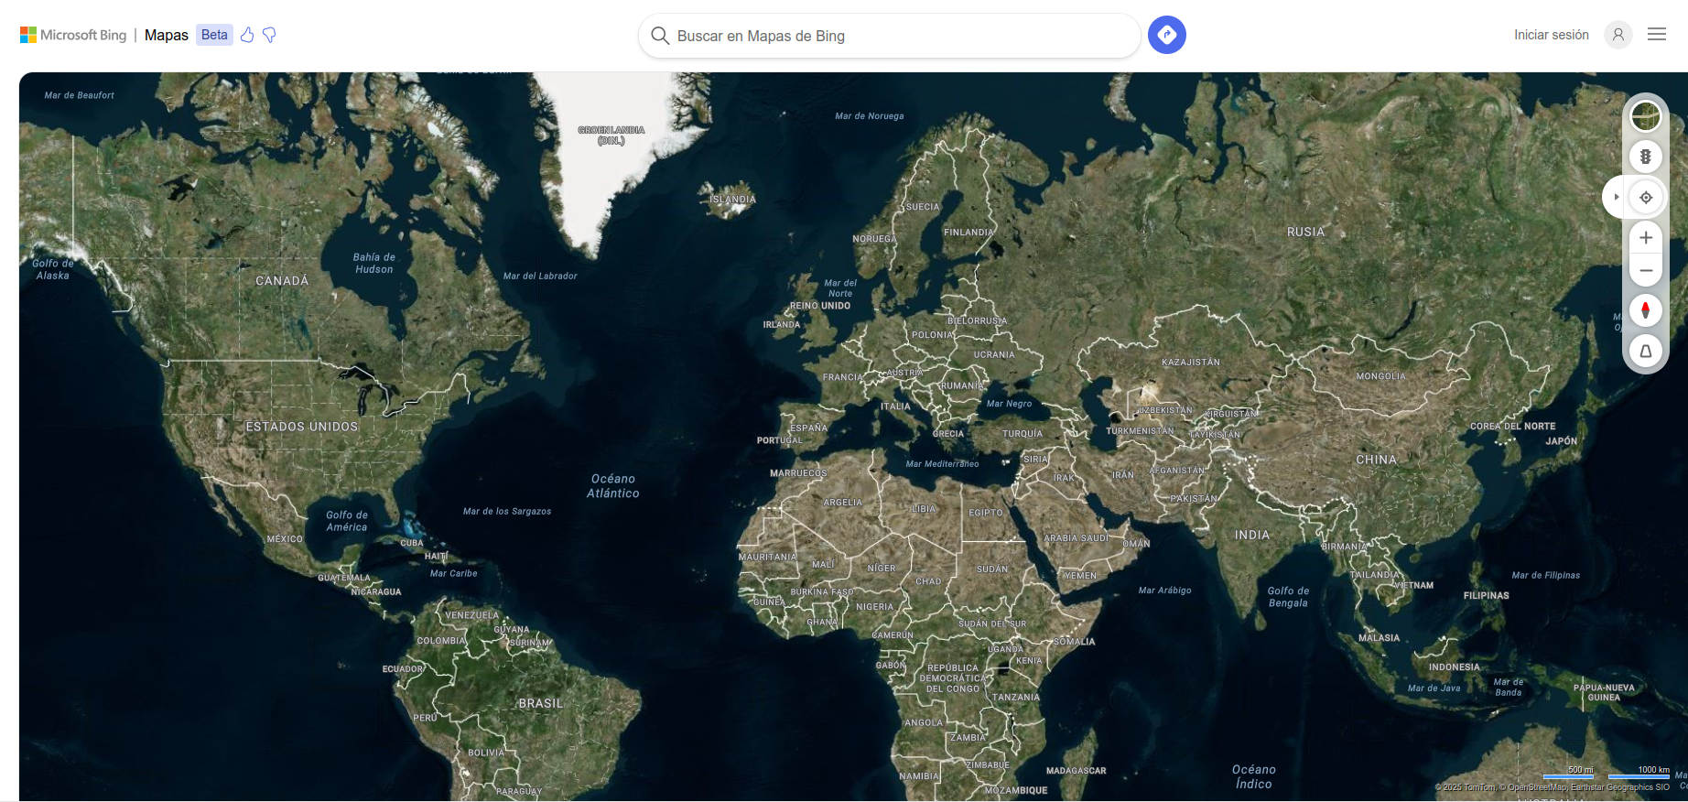Click the search magnifier icon

point(659,36)
